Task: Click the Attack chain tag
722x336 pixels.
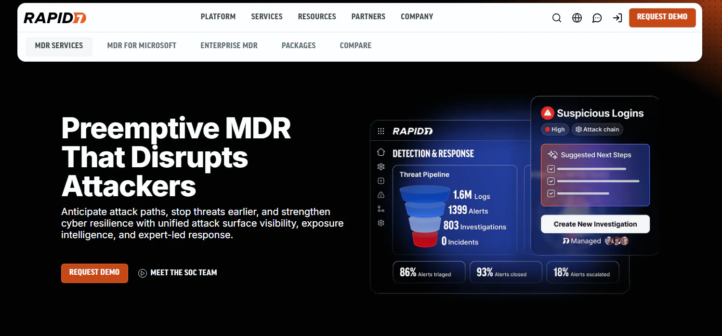Action: (597, 130)
